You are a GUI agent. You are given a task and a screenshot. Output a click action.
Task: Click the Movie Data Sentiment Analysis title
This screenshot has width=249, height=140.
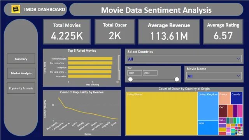(x=156, y=10)
